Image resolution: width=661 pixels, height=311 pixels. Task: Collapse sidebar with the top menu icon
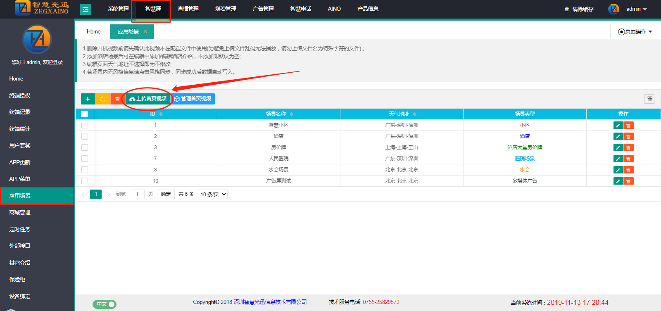(86, 9)
